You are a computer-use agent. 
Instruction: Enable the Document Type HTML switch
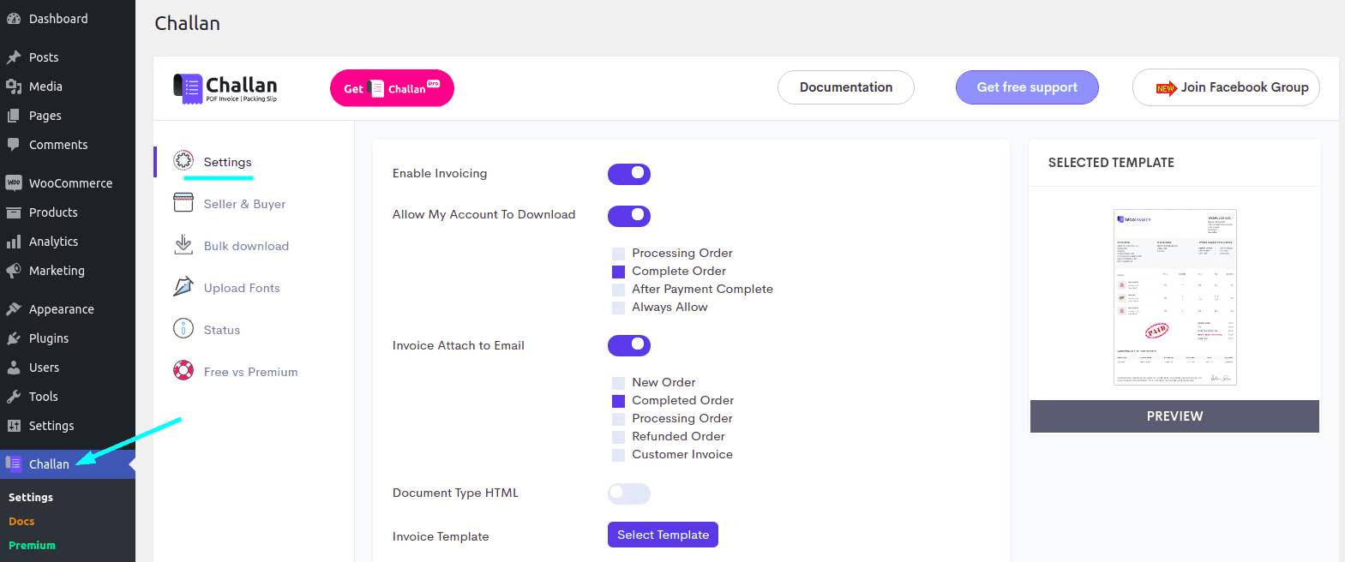click(x=629, y=493)
